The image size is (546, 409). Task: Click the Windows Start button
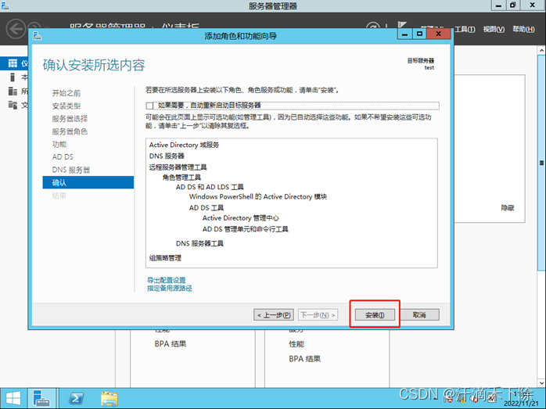[13, 399]
